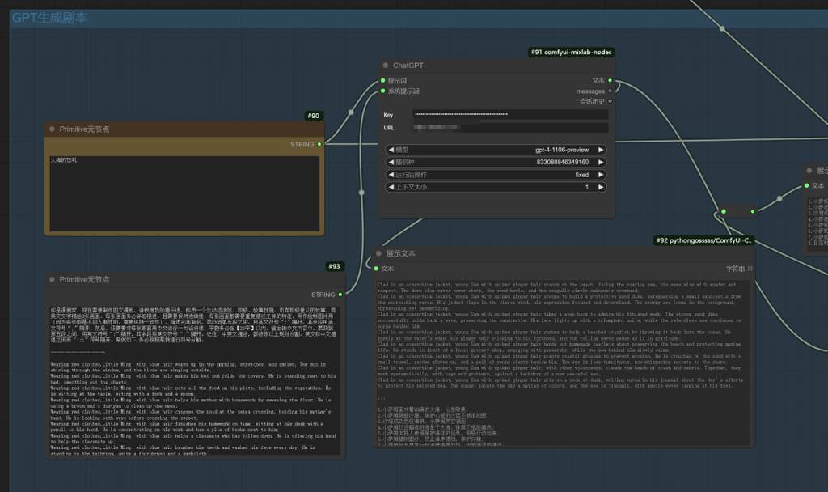Click the 会话历史 output socket

point(610,101)
